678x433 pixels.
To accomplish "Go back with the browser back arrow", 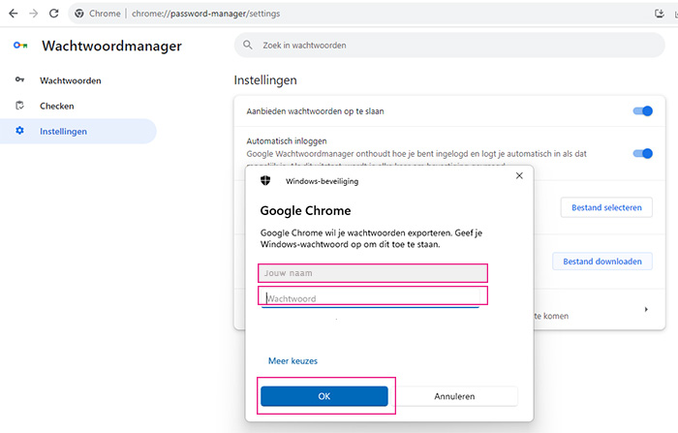I will pyautogui.click(x=14, y=14).
